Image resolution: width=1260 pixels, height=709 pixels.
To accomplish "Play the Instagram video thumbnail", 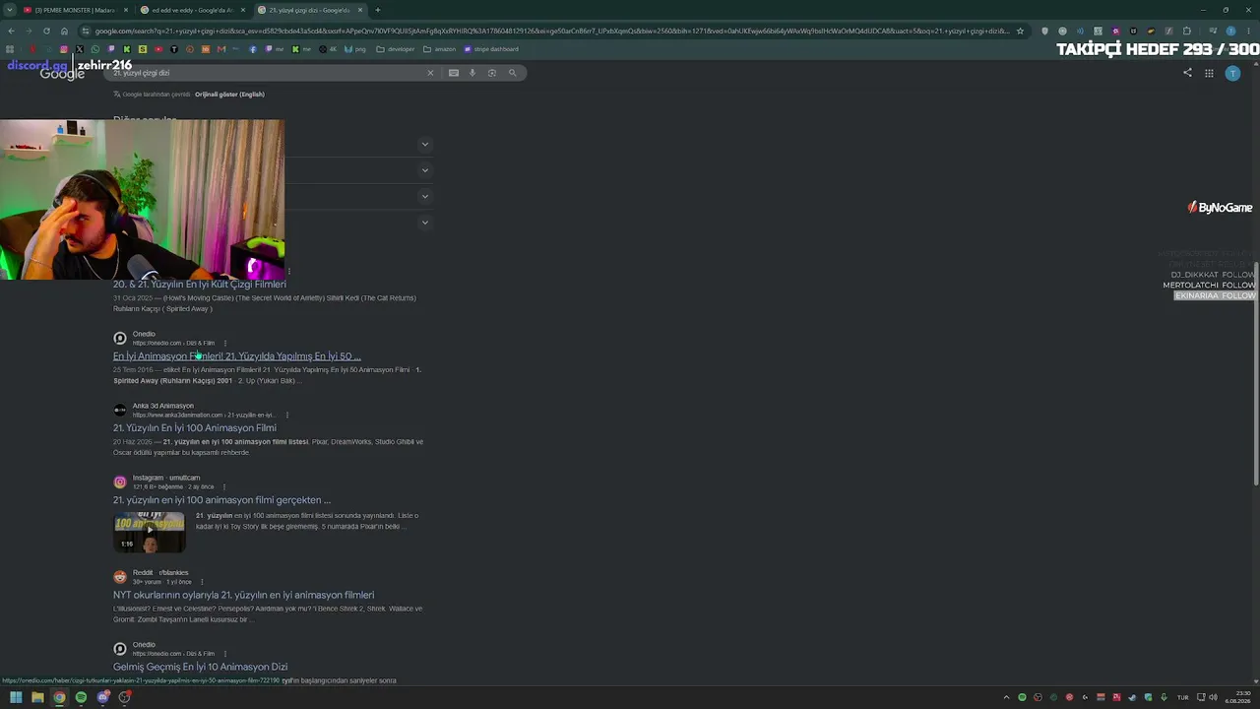I will coord(149,532).
